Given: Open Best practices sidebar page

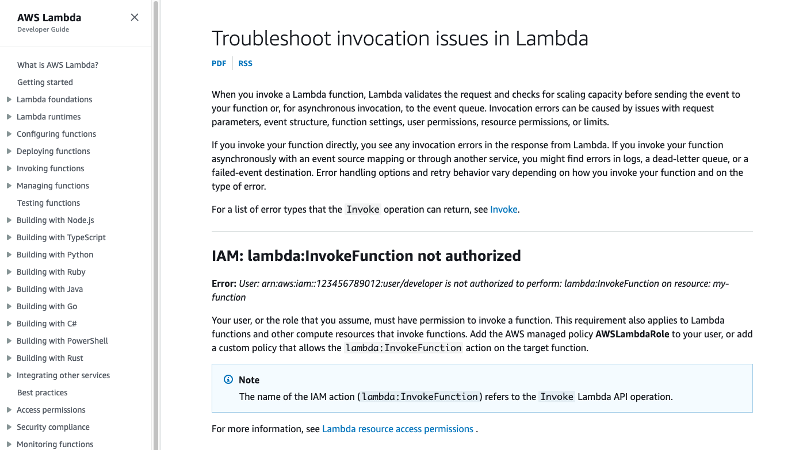Looking at the screenshot, I should 42,393.
